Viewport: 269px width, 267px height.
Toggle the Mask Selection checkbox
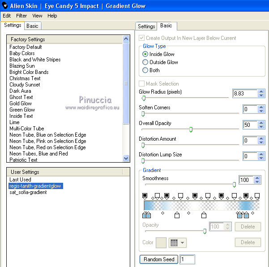coord(141,84)
